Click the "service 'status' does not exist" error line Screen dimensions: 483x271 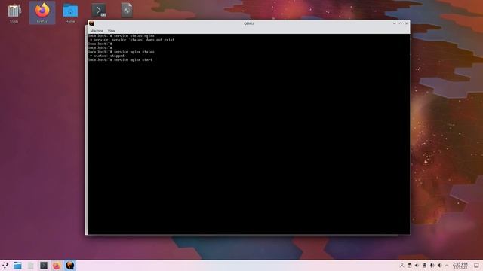tap(132, 40)
